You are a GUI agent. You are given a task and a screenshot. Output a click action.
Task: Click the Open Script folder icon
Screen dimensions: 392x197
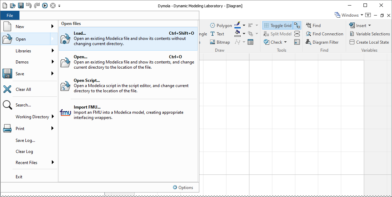(65, 86)
